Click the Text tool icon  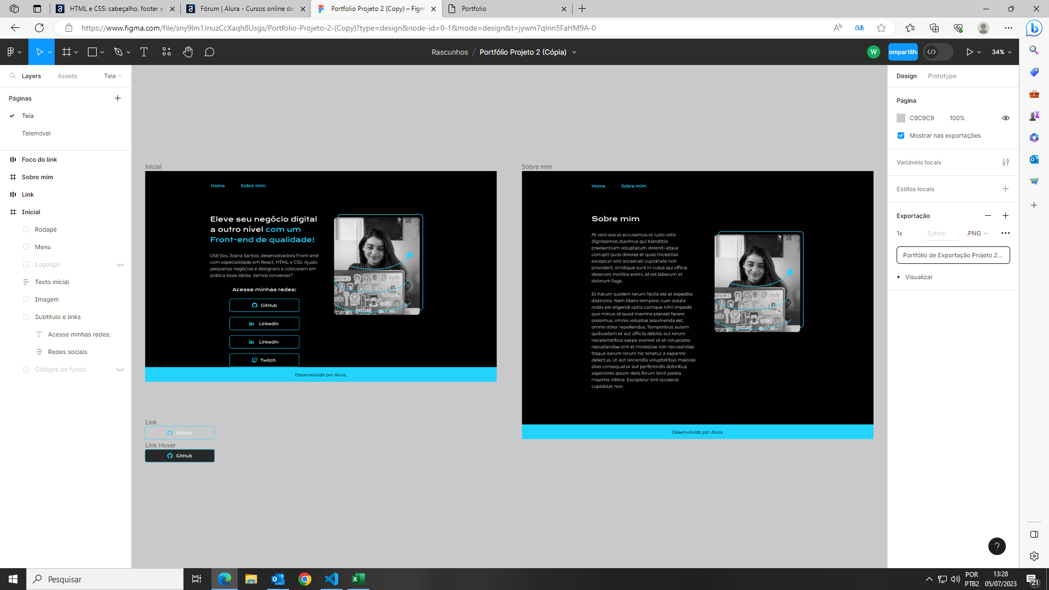click(143, 52)
